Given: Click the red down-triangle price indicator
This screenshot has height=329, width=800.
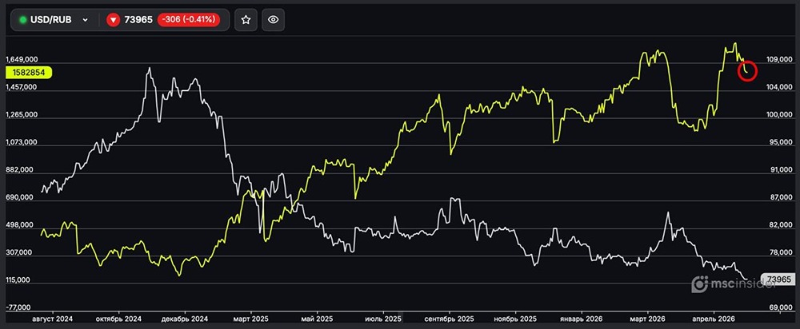Looking at the screenshot, I should (x=113, y=20).
